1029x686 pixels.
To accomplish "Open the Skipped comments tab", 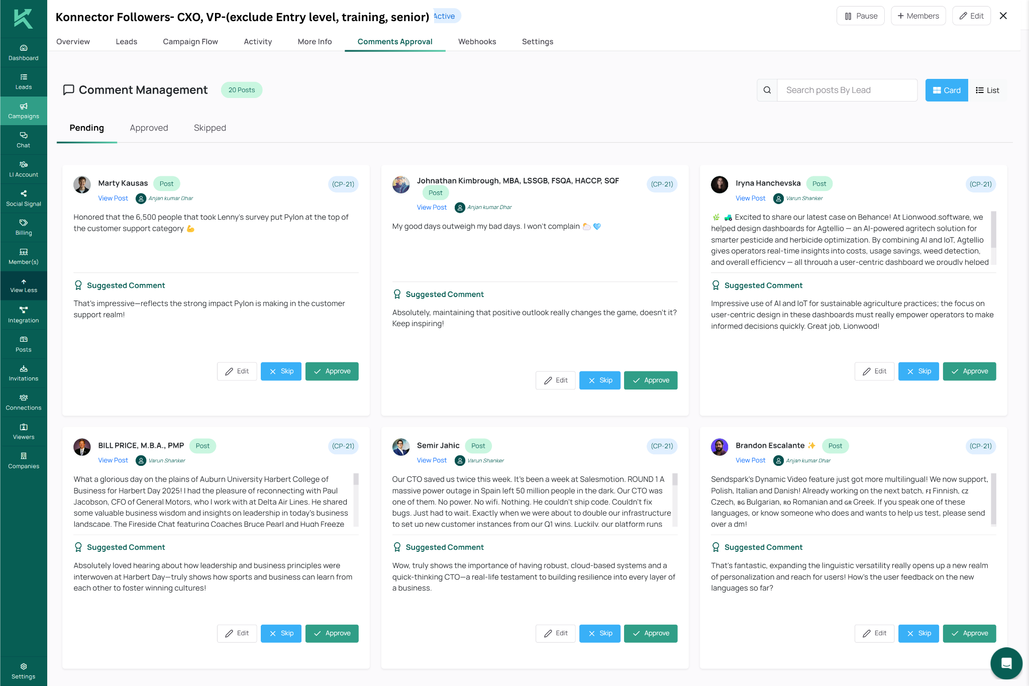I will tap(210, 128).
